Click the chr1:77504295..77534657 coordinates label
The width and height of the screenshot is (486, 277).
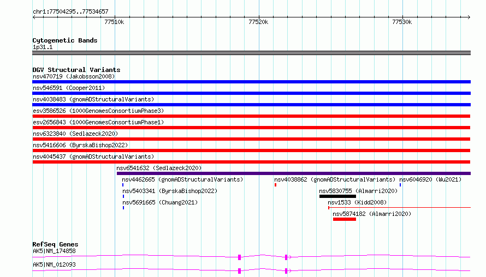pyautogui.click(x=70, y=12)
